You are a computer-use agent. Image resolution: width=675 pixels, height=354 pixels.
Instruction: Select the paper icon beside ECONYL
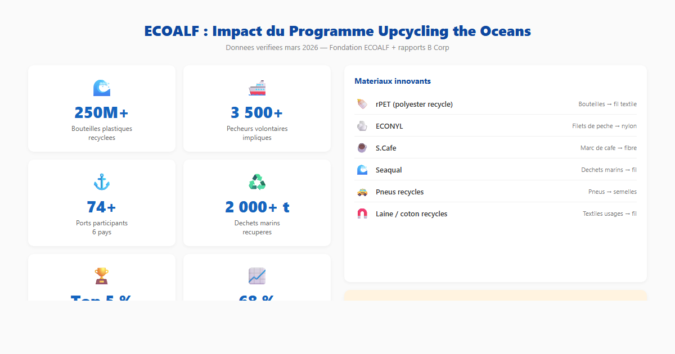coord(362,126)
